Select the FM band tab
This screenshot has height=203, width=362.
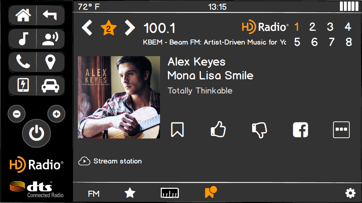[93, 194]
